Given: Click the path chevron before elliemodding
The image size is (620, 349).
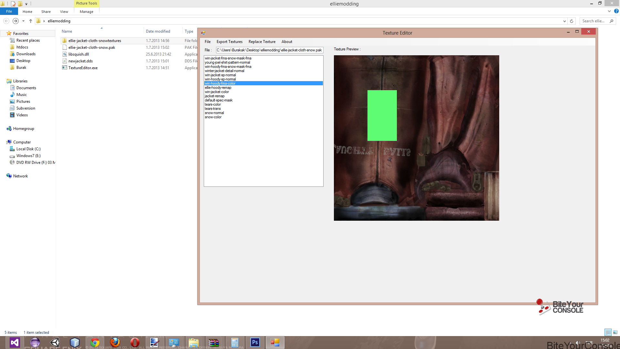Looking at the screenshot, I should pyautogui.click(x=44, y=21).
